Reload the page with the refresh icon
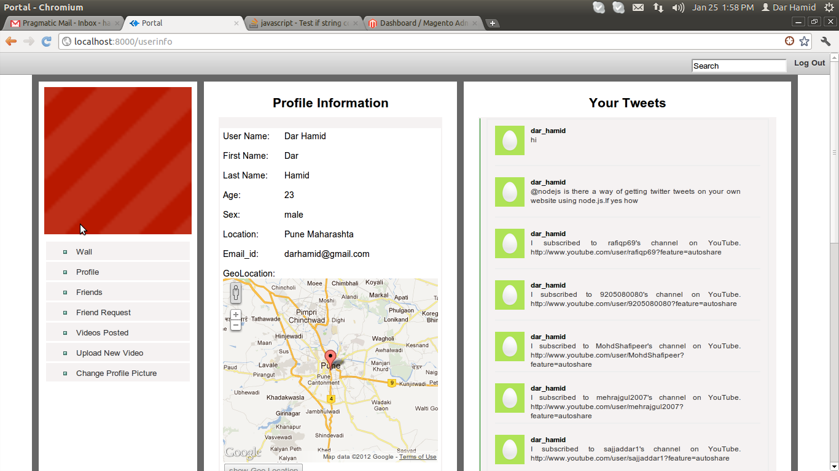839x471 pixels. click(46, 41)
